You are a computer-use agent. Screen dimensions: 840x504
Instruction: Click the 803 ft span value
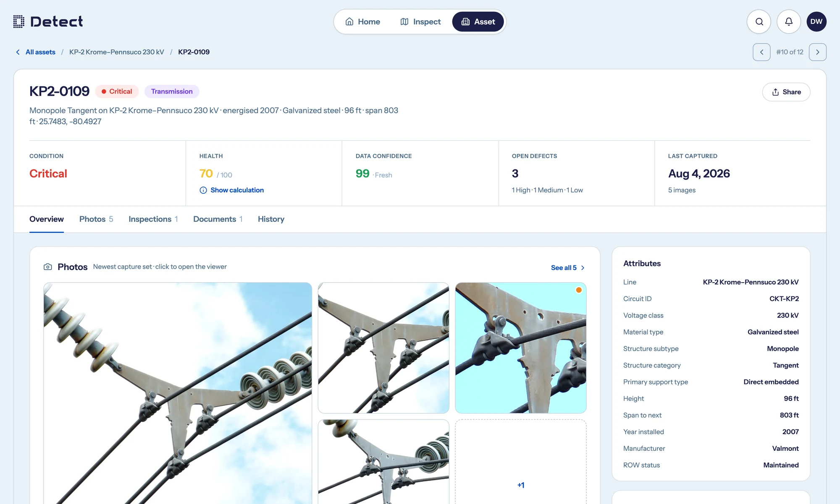click(x=789, y=415)
